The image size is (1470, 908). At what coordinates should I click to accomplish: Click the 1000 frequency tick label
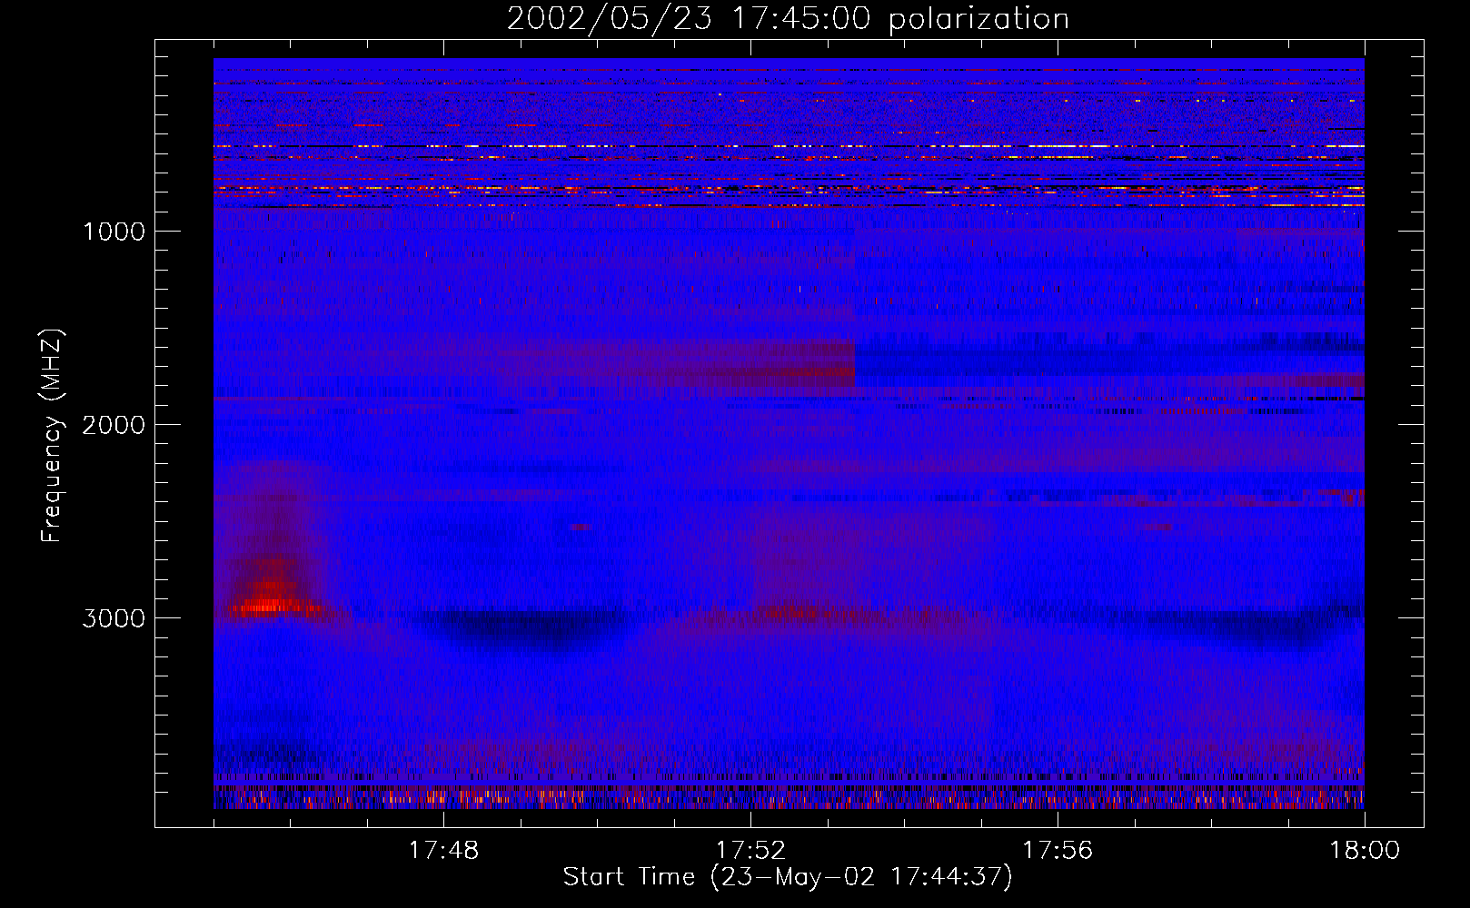pos(114,232)
